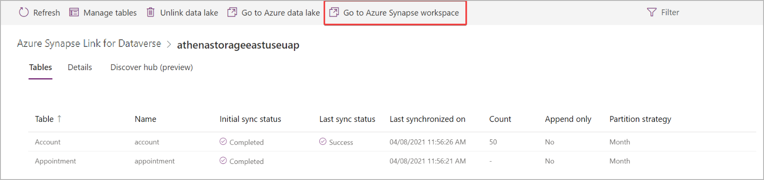
Task: Click the Filter funnel icon
Action: (x=651, y=13)
